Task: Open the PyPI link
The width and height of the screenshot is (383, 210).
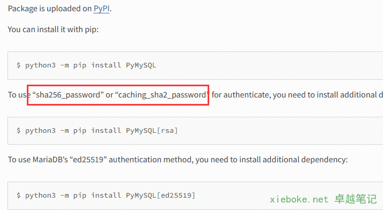Action: pos(101,9)
